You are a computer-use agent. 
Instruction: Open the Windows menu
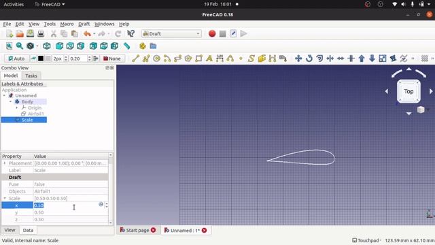pyautogui.click(x=104, y=24)
